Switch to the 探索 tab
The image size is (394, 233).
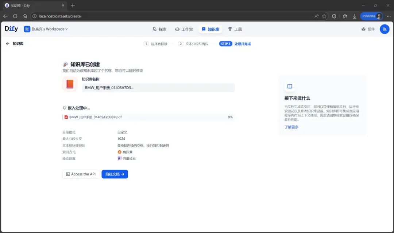pos(159,29)
